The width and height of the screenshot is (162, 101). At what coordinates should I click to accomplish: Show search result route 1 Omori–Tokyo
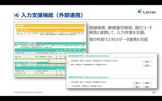tap(137, 83)
